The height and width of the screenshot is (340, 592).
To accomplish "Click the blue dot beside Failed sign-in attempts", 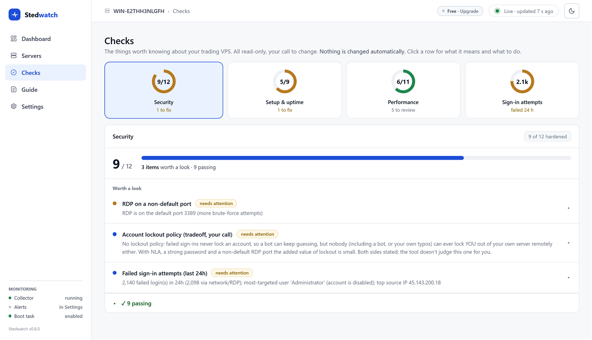I will pos(115,273).
